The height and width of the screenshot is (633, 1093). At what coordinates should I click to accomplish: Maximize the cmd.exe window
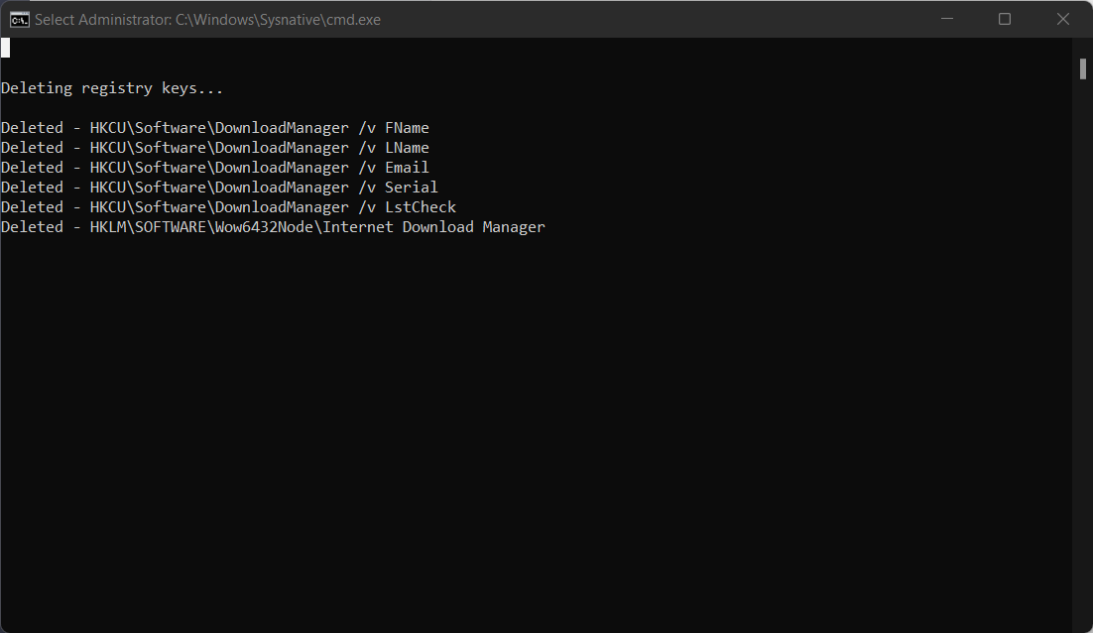coord(1005,19)
